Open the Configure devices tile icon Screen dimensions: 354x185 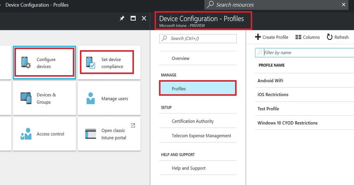coord(26,63)
